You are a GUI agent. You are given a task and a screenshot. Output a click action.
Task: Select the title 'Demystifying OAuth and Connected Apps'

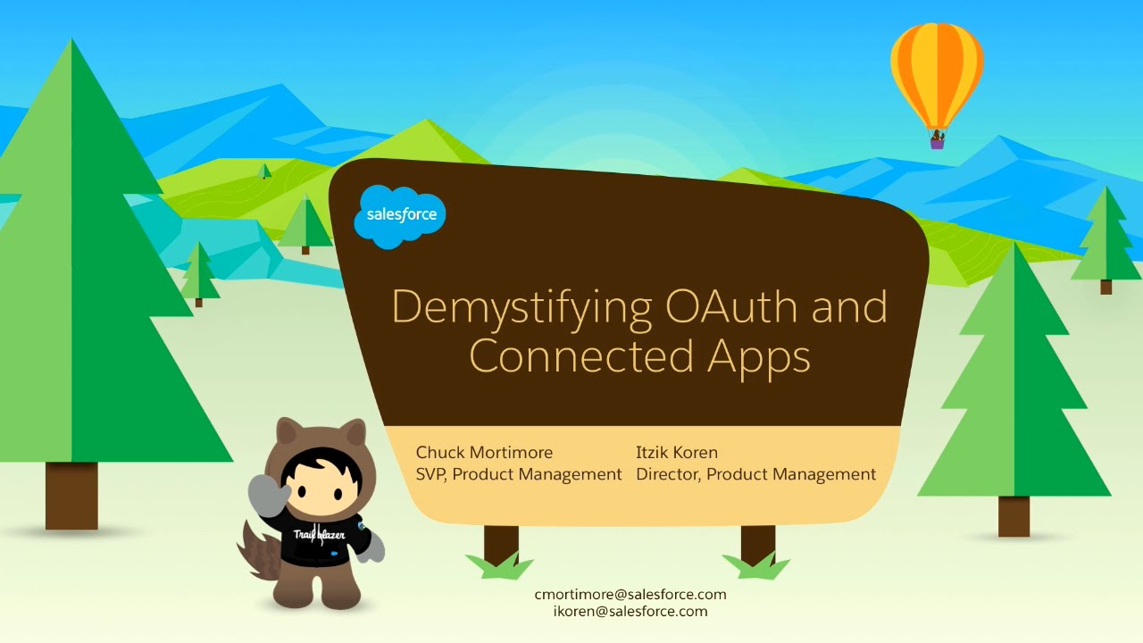(x=639, y=330)
